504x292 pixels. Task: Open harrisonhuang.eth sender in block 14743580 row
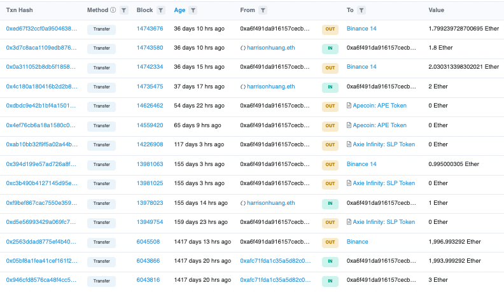pos(271,48)
